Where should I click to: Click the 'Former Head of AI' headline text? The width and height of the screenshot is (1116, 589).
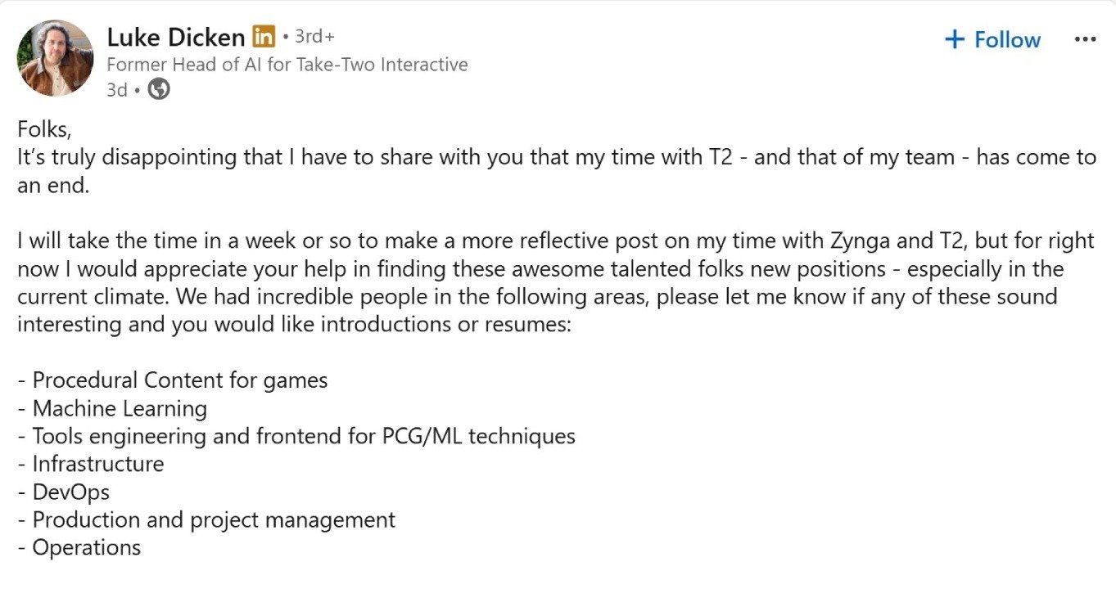288,64
